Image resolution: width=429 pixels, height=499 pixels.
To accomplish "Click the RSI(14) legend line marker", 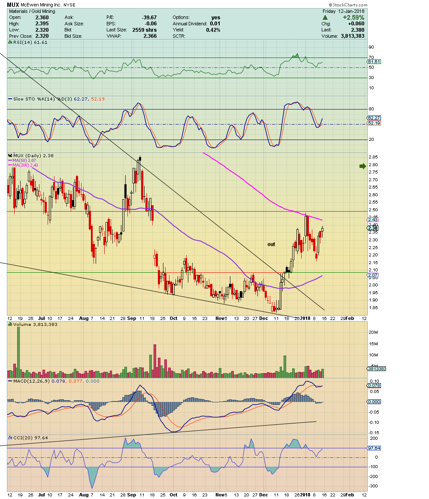I will [10, 43].
